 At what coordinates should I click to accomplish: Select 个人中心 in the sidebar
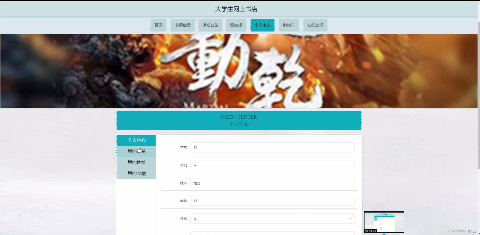point(136,140)
